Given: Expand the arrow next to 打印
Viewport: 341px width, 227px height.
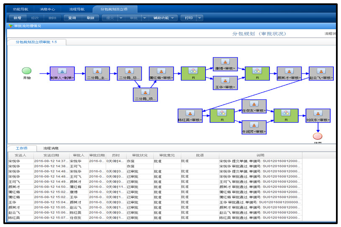Looking at the screenshot, I should pos(200,18).
